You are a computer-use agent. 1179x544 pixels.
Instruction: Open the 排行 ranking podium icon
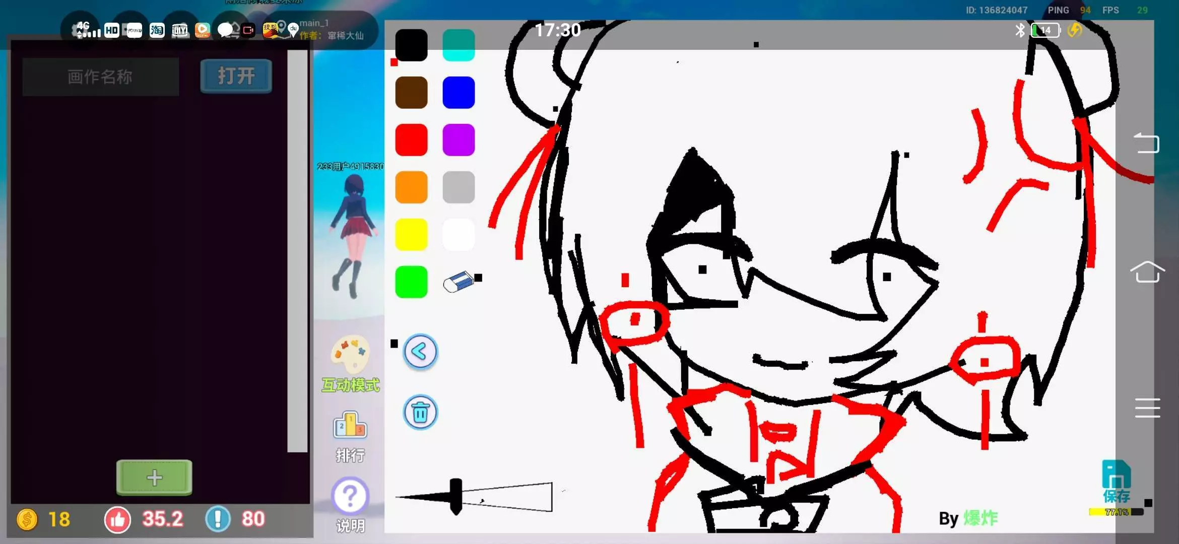(350, 426)
